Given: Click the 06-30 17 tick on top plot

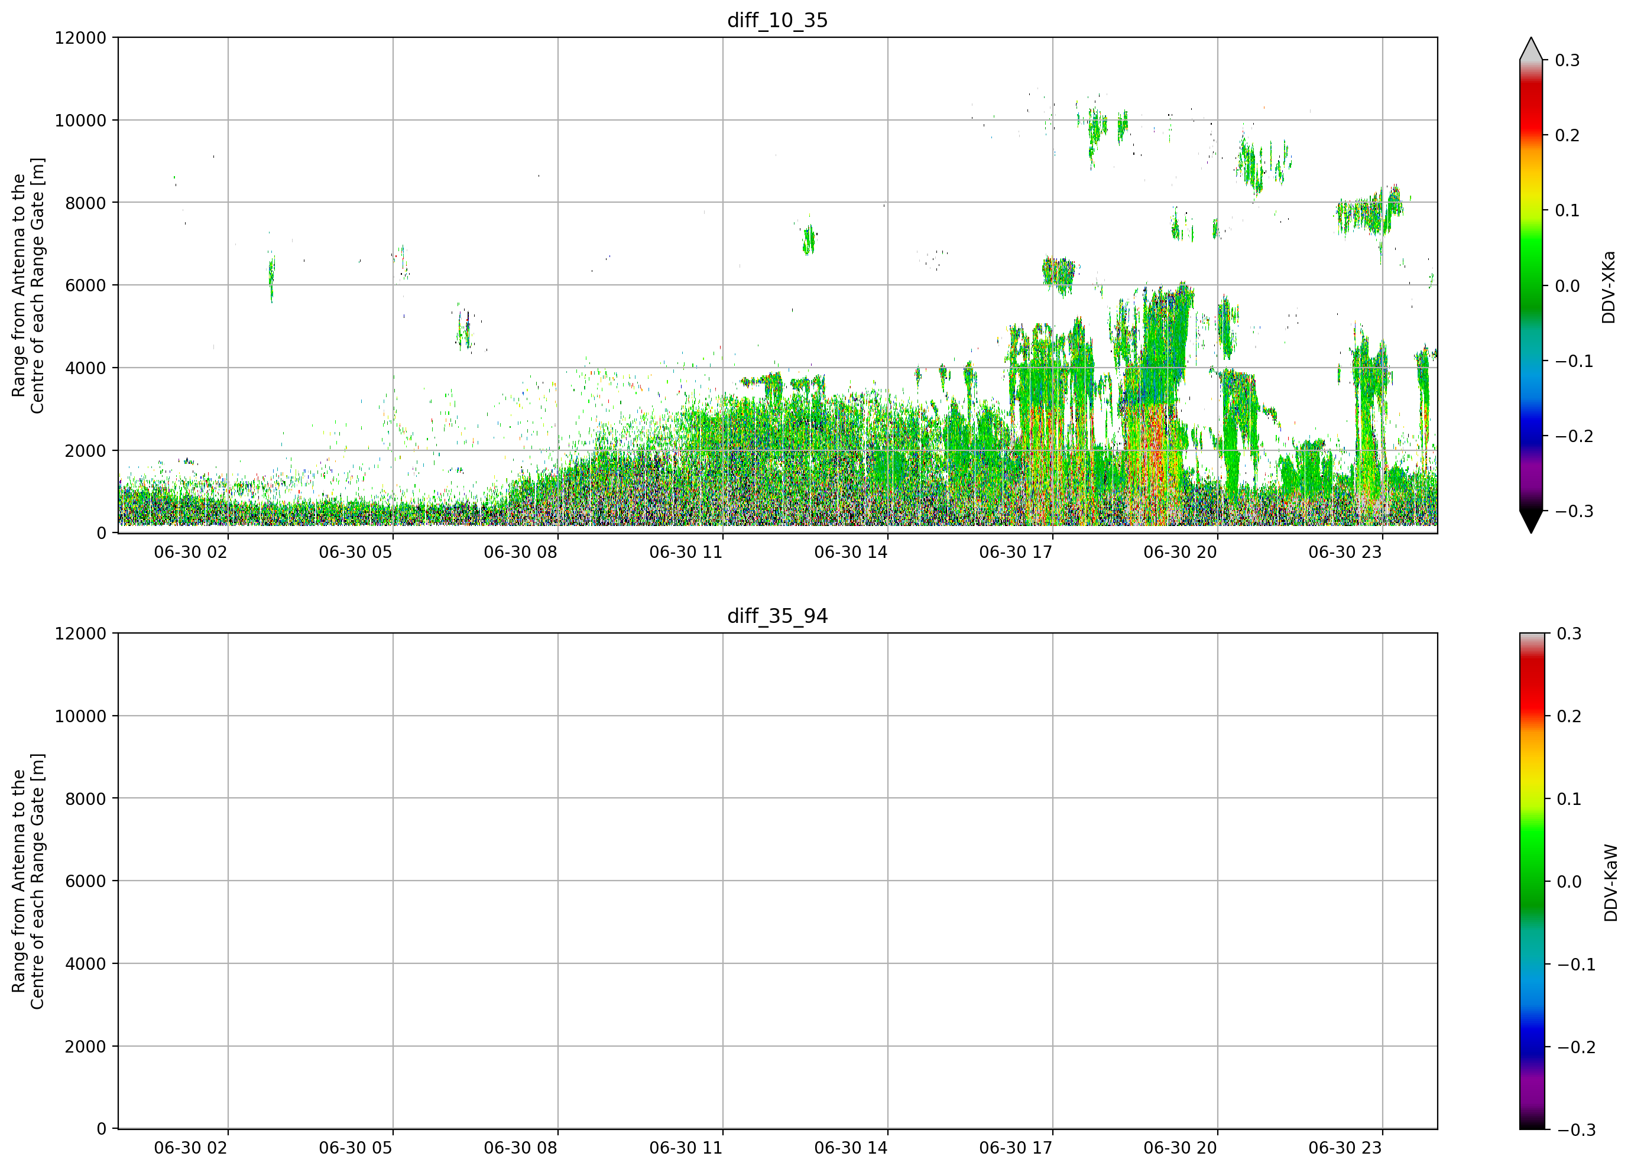Looking at the screenshot, I should coord(1016,552).
